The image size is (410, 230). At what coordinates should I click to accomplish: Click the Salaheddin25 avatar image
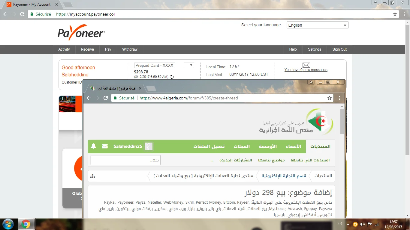pyautogui.click(x=149, y=146)
